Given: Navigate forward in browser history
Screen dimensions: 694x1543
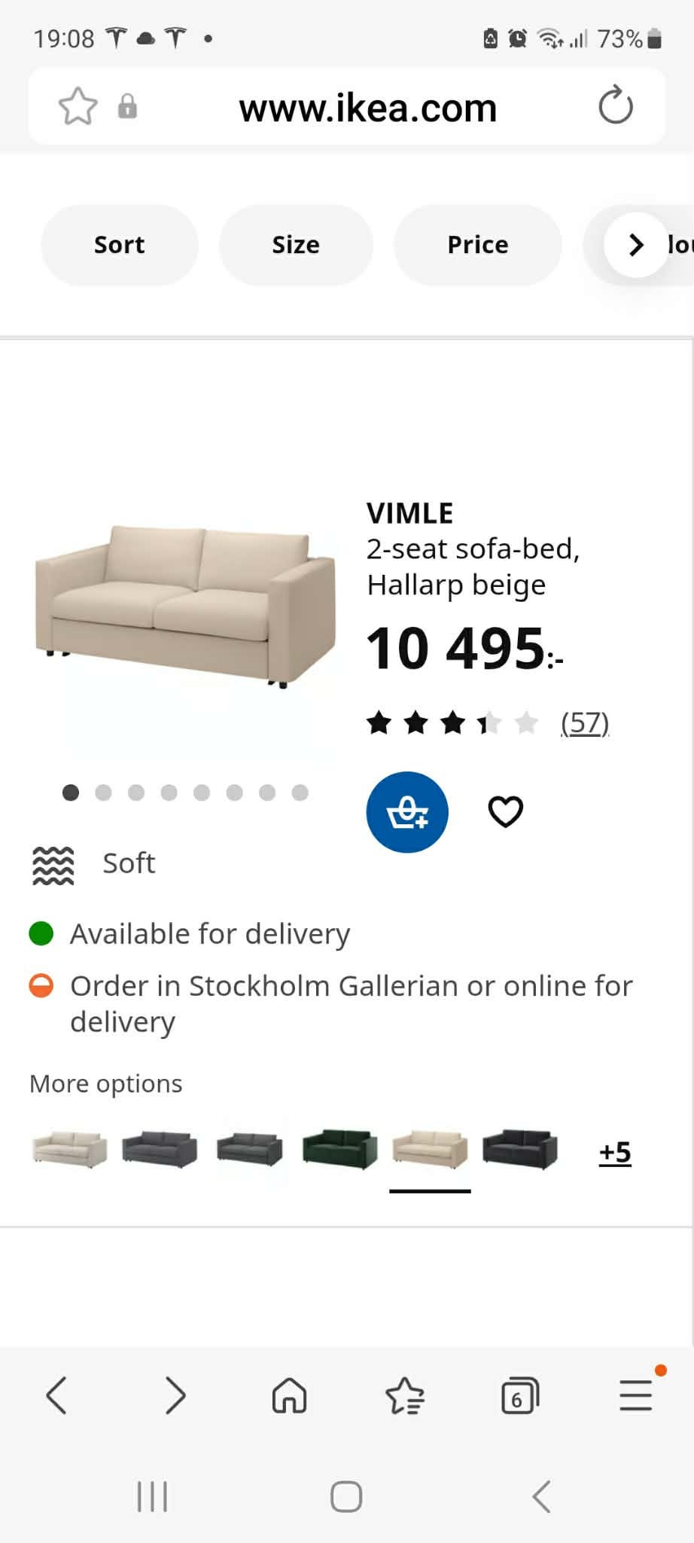Looking at the screenshot, I should [x=175, y=1395].
